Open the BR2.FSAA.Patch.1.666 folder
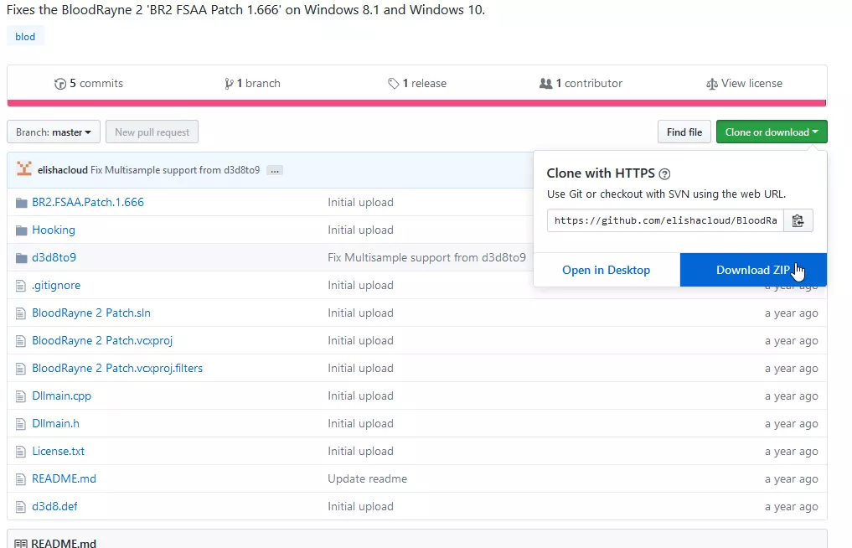852x548 pixels. (88, 202)
